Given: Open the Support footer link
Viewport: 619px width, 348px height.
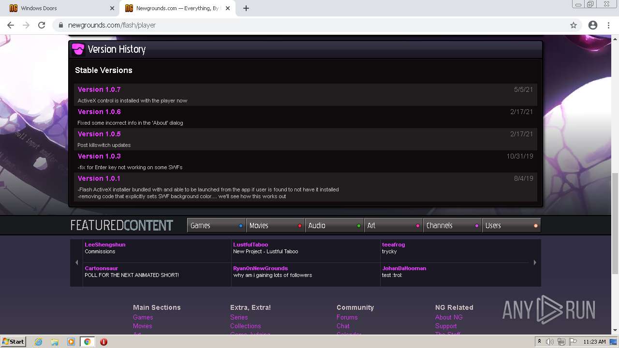Looking at the screenshot, I should [x=446, y=326].
